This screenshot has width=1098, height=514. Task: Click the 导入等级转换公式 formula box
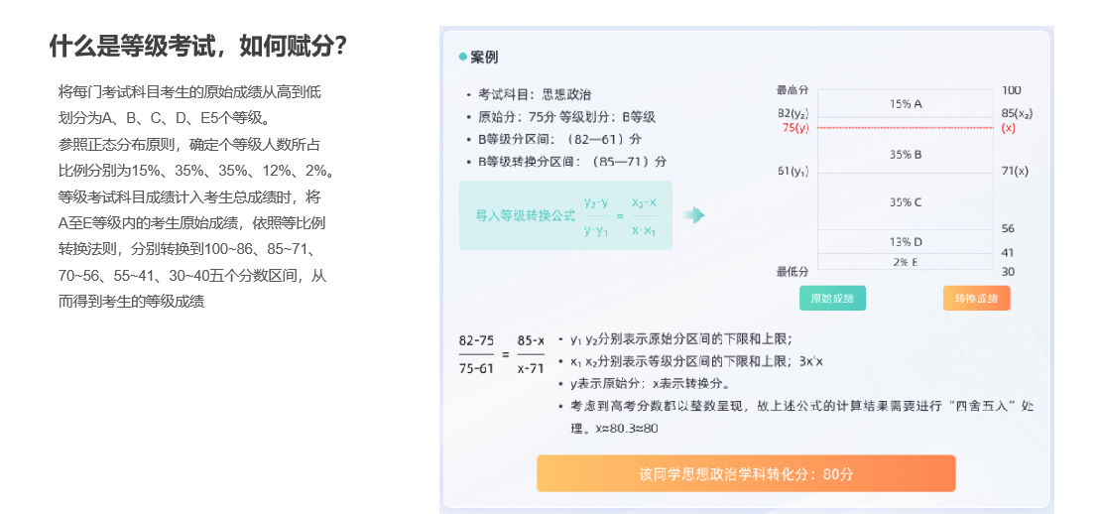point(565,215)
